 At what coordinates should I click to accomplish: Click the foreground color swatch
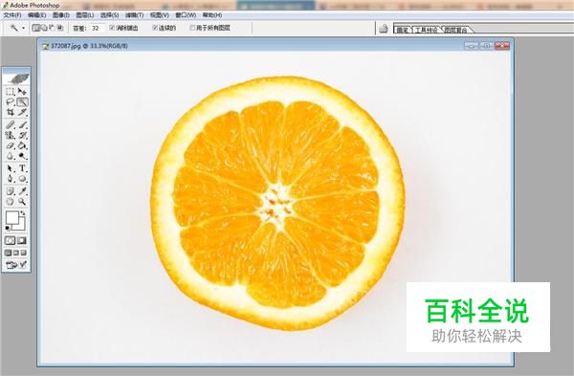tap(11, 217)
